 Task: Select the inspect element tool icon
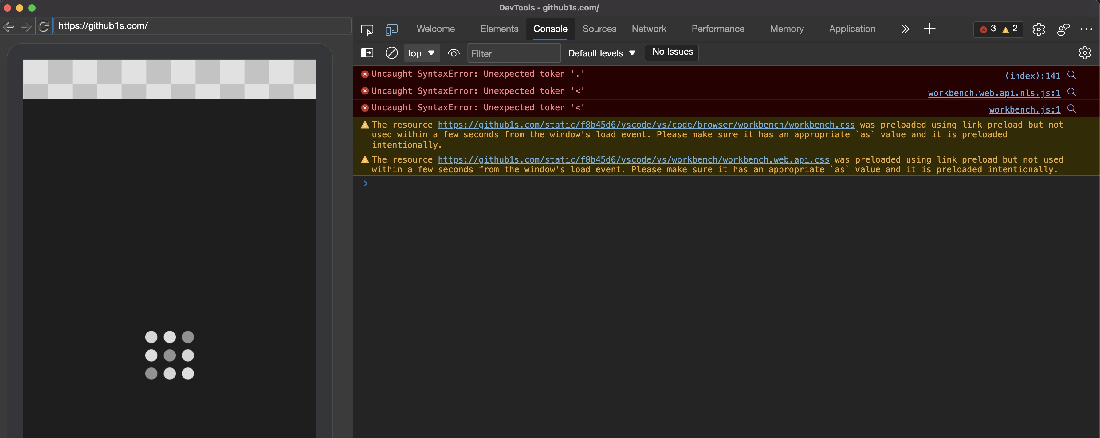click(x=367, y=29)
